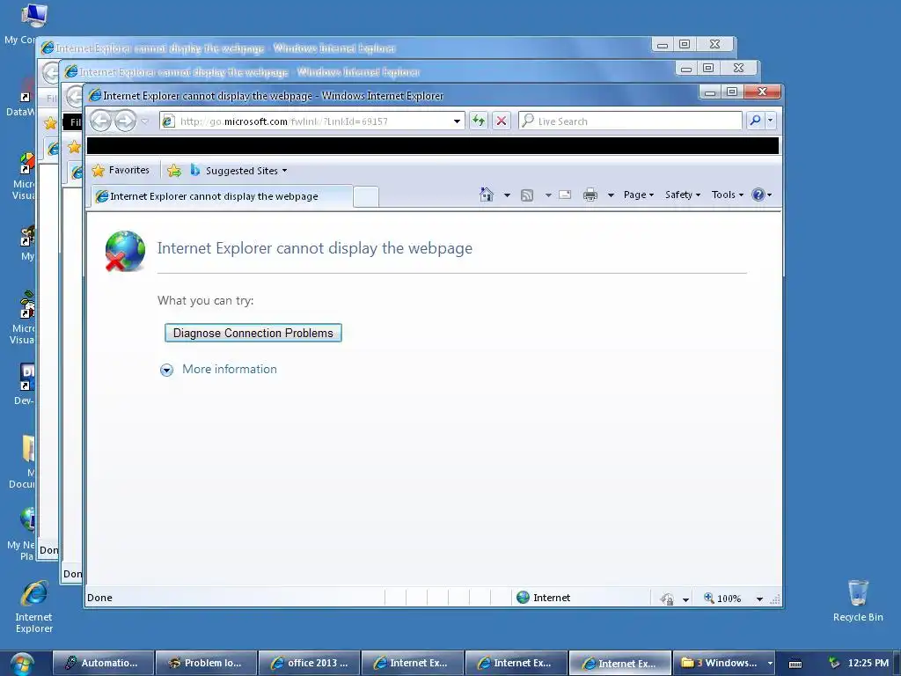This screenshot has width=901, height=676.
Task: Open the Help question mark menu
Action: pos(762,195)
